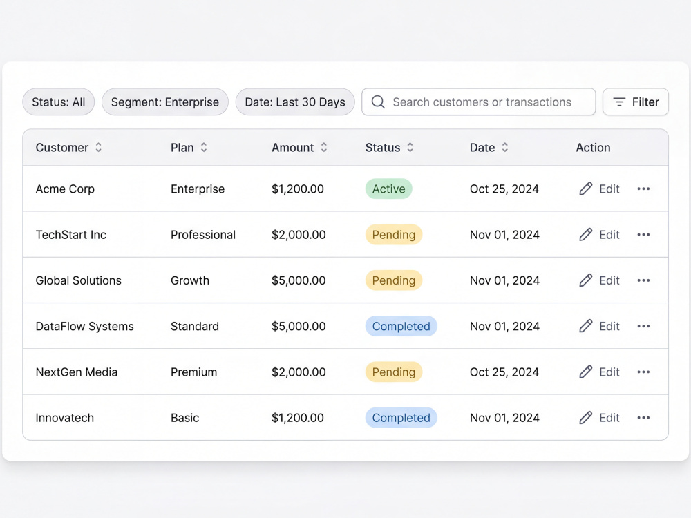Screen dimensions: 691x518
Task: Click the Standard plan cell
Action: click(195, 326)
